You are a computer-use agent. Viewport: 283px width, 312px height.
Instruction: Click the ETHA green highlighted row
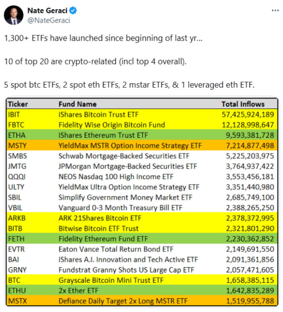142,135
